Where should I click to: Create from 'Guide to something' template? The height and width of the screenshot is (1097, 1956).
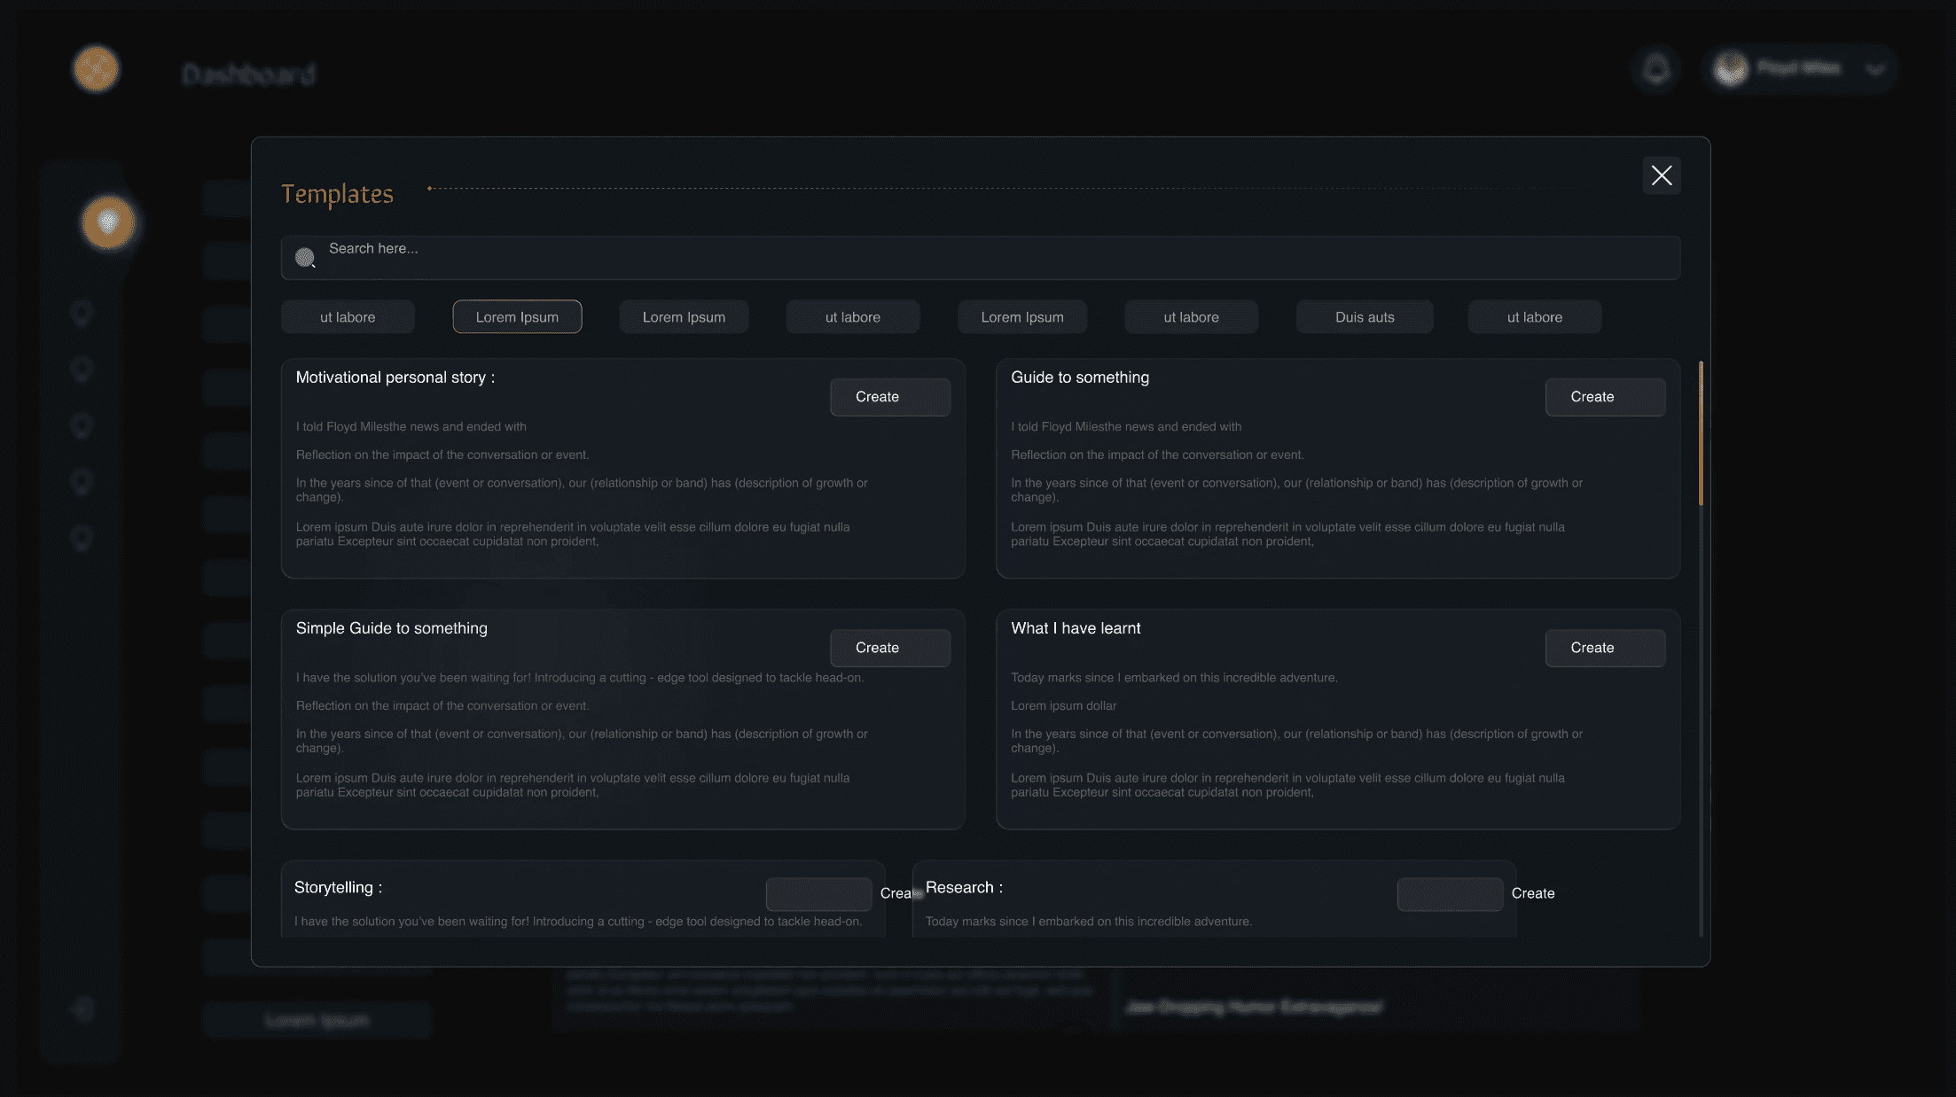click(1604, 397)
